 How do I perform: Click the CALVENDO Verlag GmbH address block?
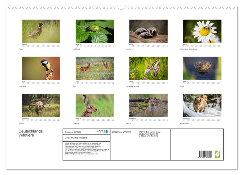pyautogui.click(x=150, y=133)
